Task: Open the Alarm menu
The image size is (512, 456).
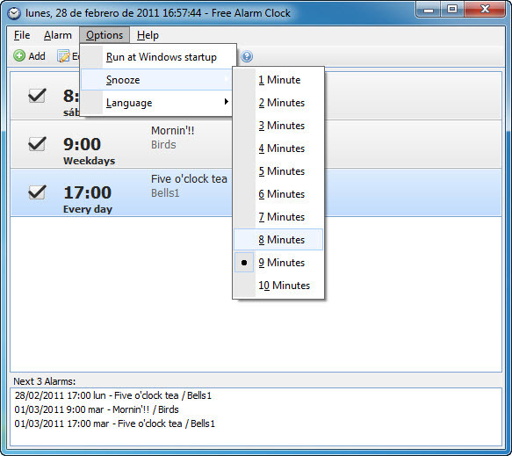Action: coord(58,35)
